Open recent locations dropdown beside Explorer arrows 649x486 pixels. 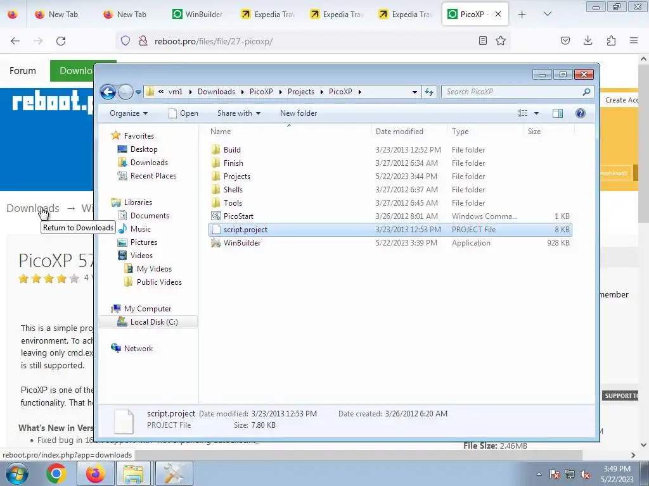coord(138,92)
